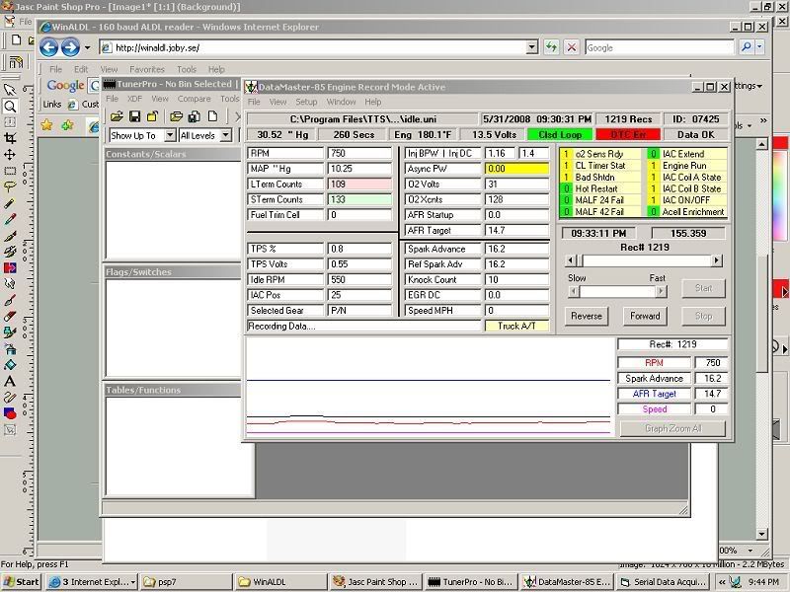Select the Mover tool with four arrows
This screenshot has width=790, height=592.
10,154
